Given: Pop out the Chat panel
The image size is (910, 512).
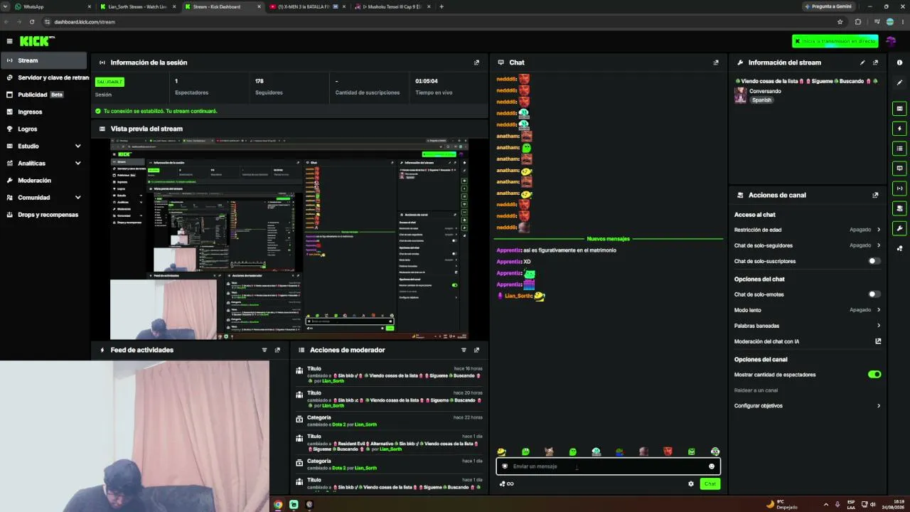Looking at the screenshot, I should pos(716,63).
